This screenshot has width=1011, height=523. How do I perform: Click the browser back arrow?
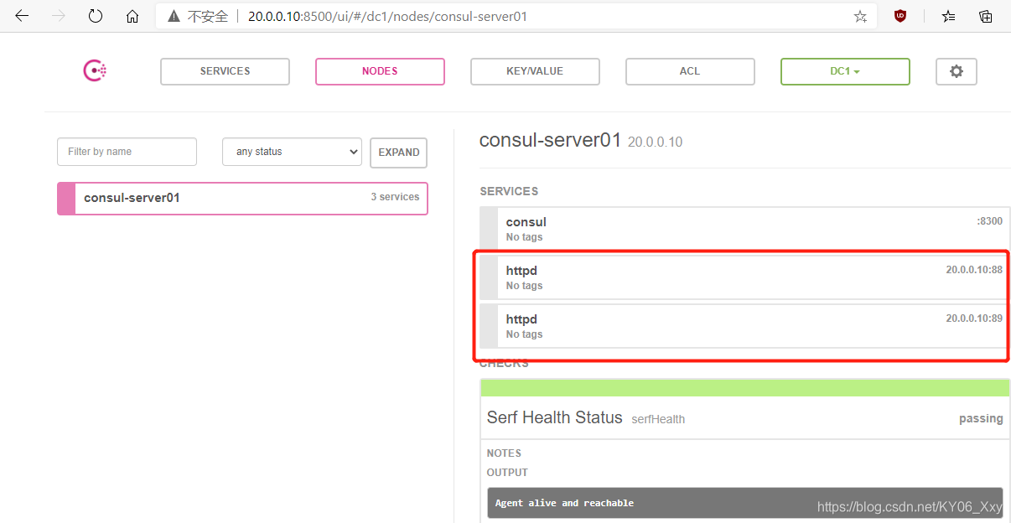22,16
